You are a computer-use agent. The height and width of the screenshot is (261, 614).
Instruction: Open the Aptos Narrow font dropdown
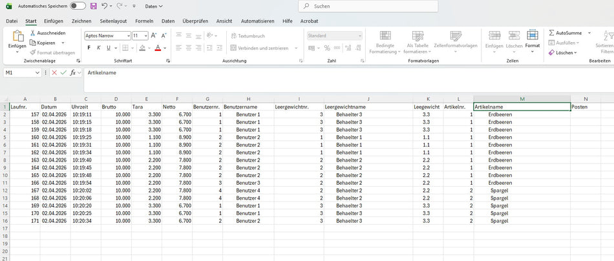[x=127, y=36]
